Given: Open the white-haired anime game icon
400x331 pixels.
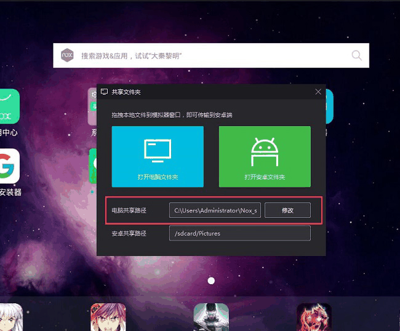Looking at the screenshot, I should 10,317.
